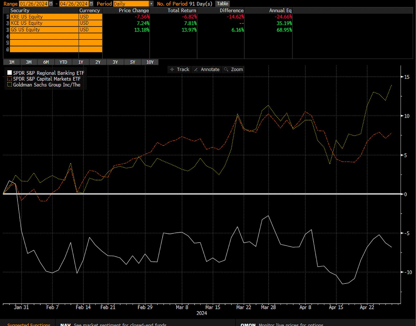Click empty security field row 6
This screenshot has width=416, height=326.
44,49
